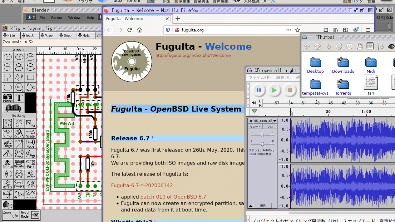395x222 pixels.
Task: Choose the Copy editing tool in Xfig
Action: (19, 154)
